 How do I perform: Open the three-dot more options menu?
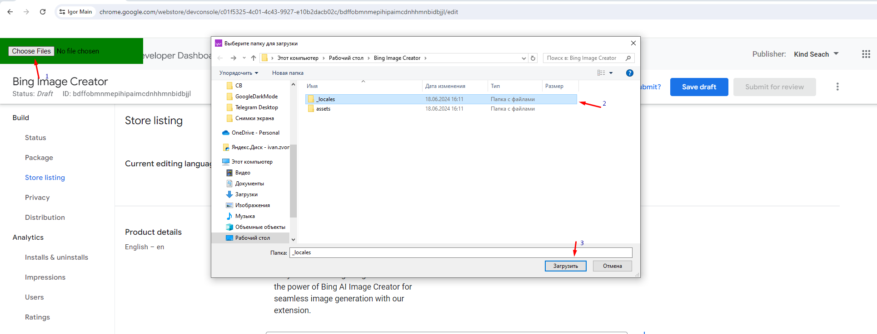(x=837, y=87)
